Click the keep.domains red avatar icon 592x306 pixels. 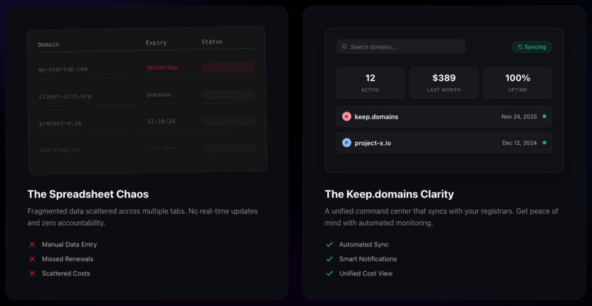(x=346, y=117)
